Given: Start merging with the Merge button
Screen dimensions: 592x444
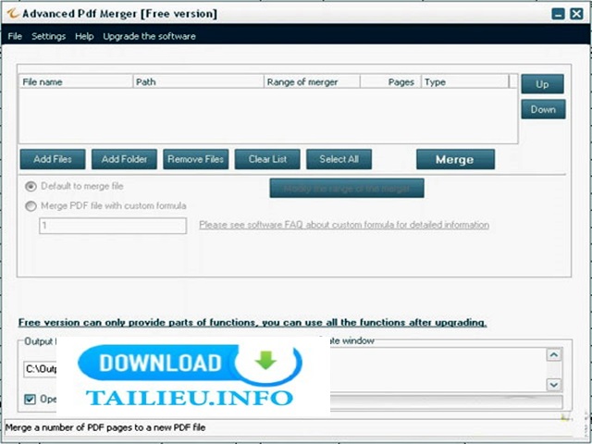Looking at the screenshot, I should coord(455,159).
